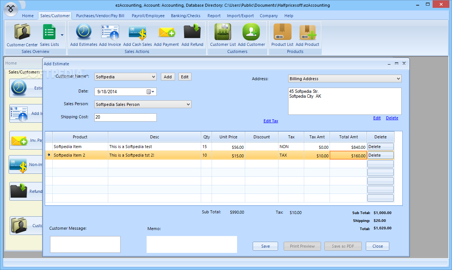452x270 pixels.
Task: Click the Edit link under the address box
Action: pyautogui.click(x=377, y=118)
